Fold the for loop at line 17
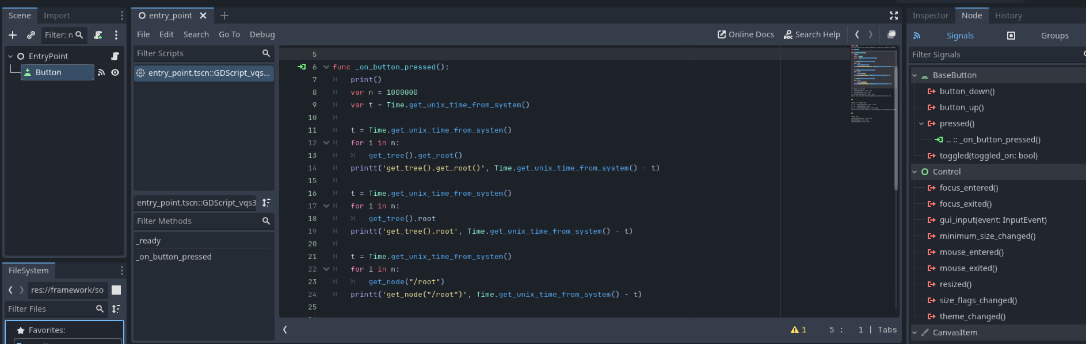1086x344 pixels. tap(326, 206)
